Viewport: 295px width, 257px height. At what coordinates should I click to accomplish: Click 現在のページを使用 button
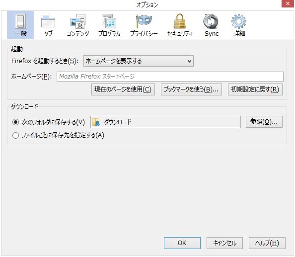pos(123,89)
